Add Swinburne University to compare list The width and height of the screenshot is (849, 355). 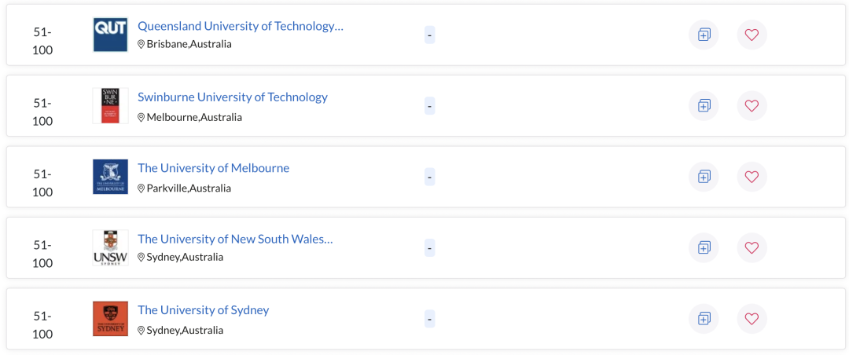coord(704,106)
